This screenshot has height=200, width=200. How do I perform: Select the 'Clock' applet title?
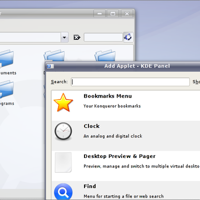tap(91, 126)
